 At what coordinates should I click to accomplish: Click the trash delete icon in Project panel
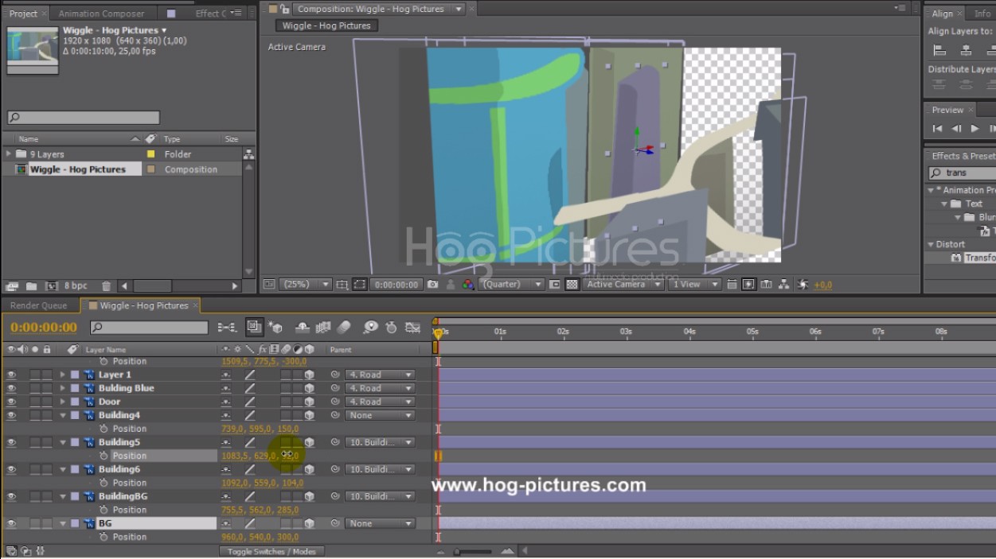point(106,286)
